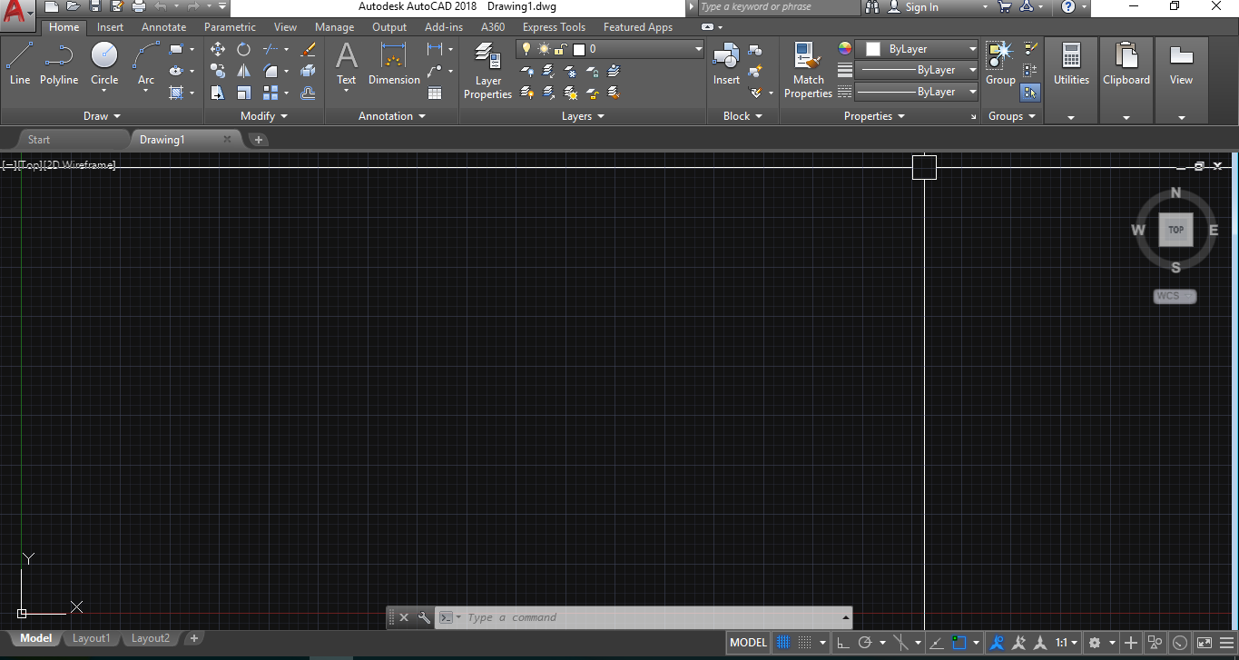Image resolution: width=1239 pixels, height=660 pixels.
Task: Open the linetype ByLayer dropdown
Action: click(919, 92)
